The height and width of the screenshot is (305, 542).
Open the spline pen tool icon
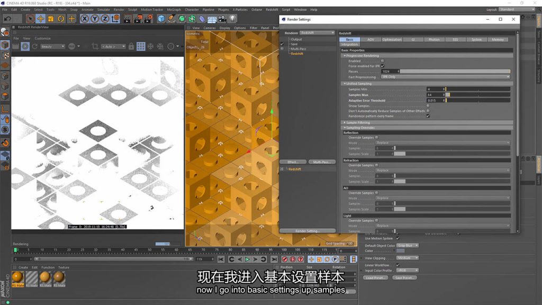click(x=171, y=19)
